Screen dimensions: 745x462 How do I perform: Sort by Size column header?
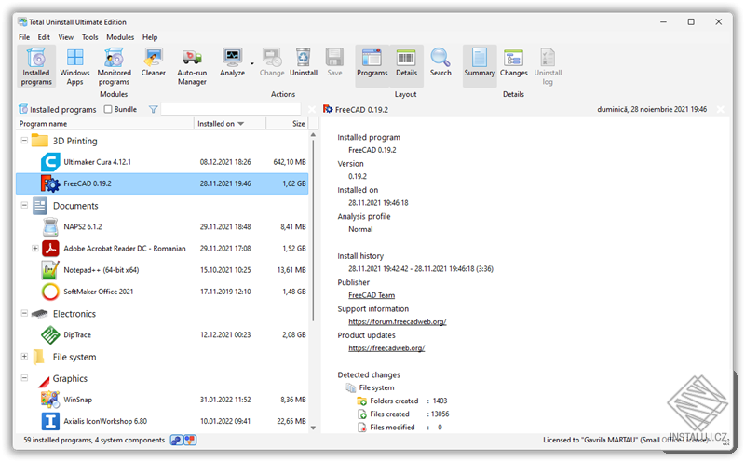(287, 124)
